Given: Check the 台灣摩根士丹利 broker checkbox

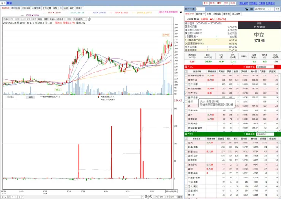Looking at the screenshot, I should tap(186, 76).
